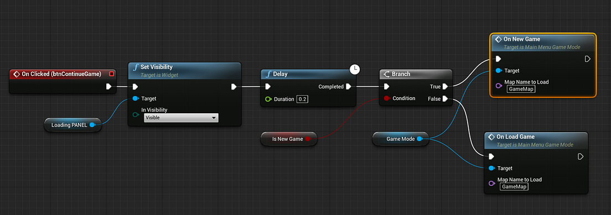Click the Target pin on On New Game
The height and width of the screenshot is (215, 611).
coord(499,71)
